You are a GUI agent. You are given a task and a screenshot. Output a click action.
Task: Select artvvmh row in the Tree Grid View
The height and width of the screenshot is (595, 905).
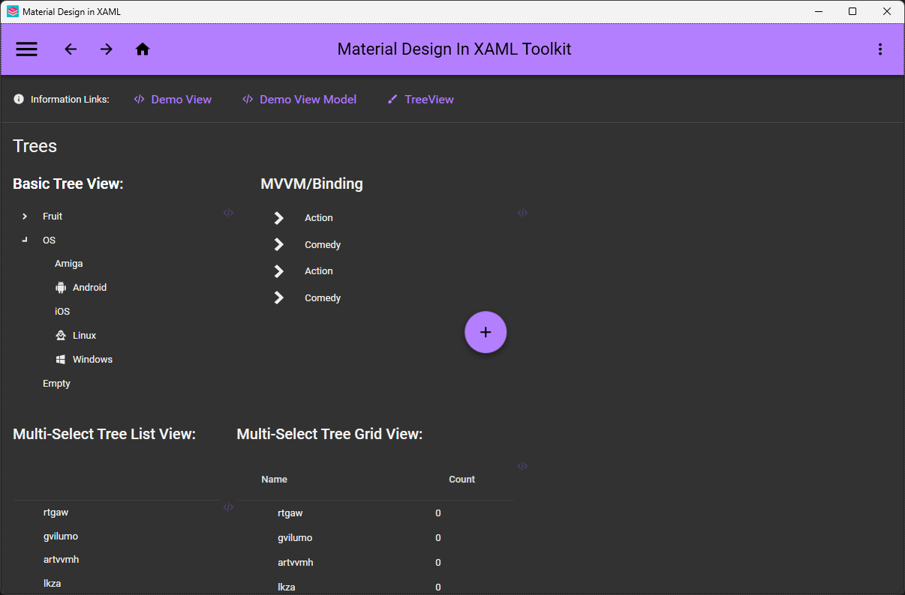click(x=375, y=563)
